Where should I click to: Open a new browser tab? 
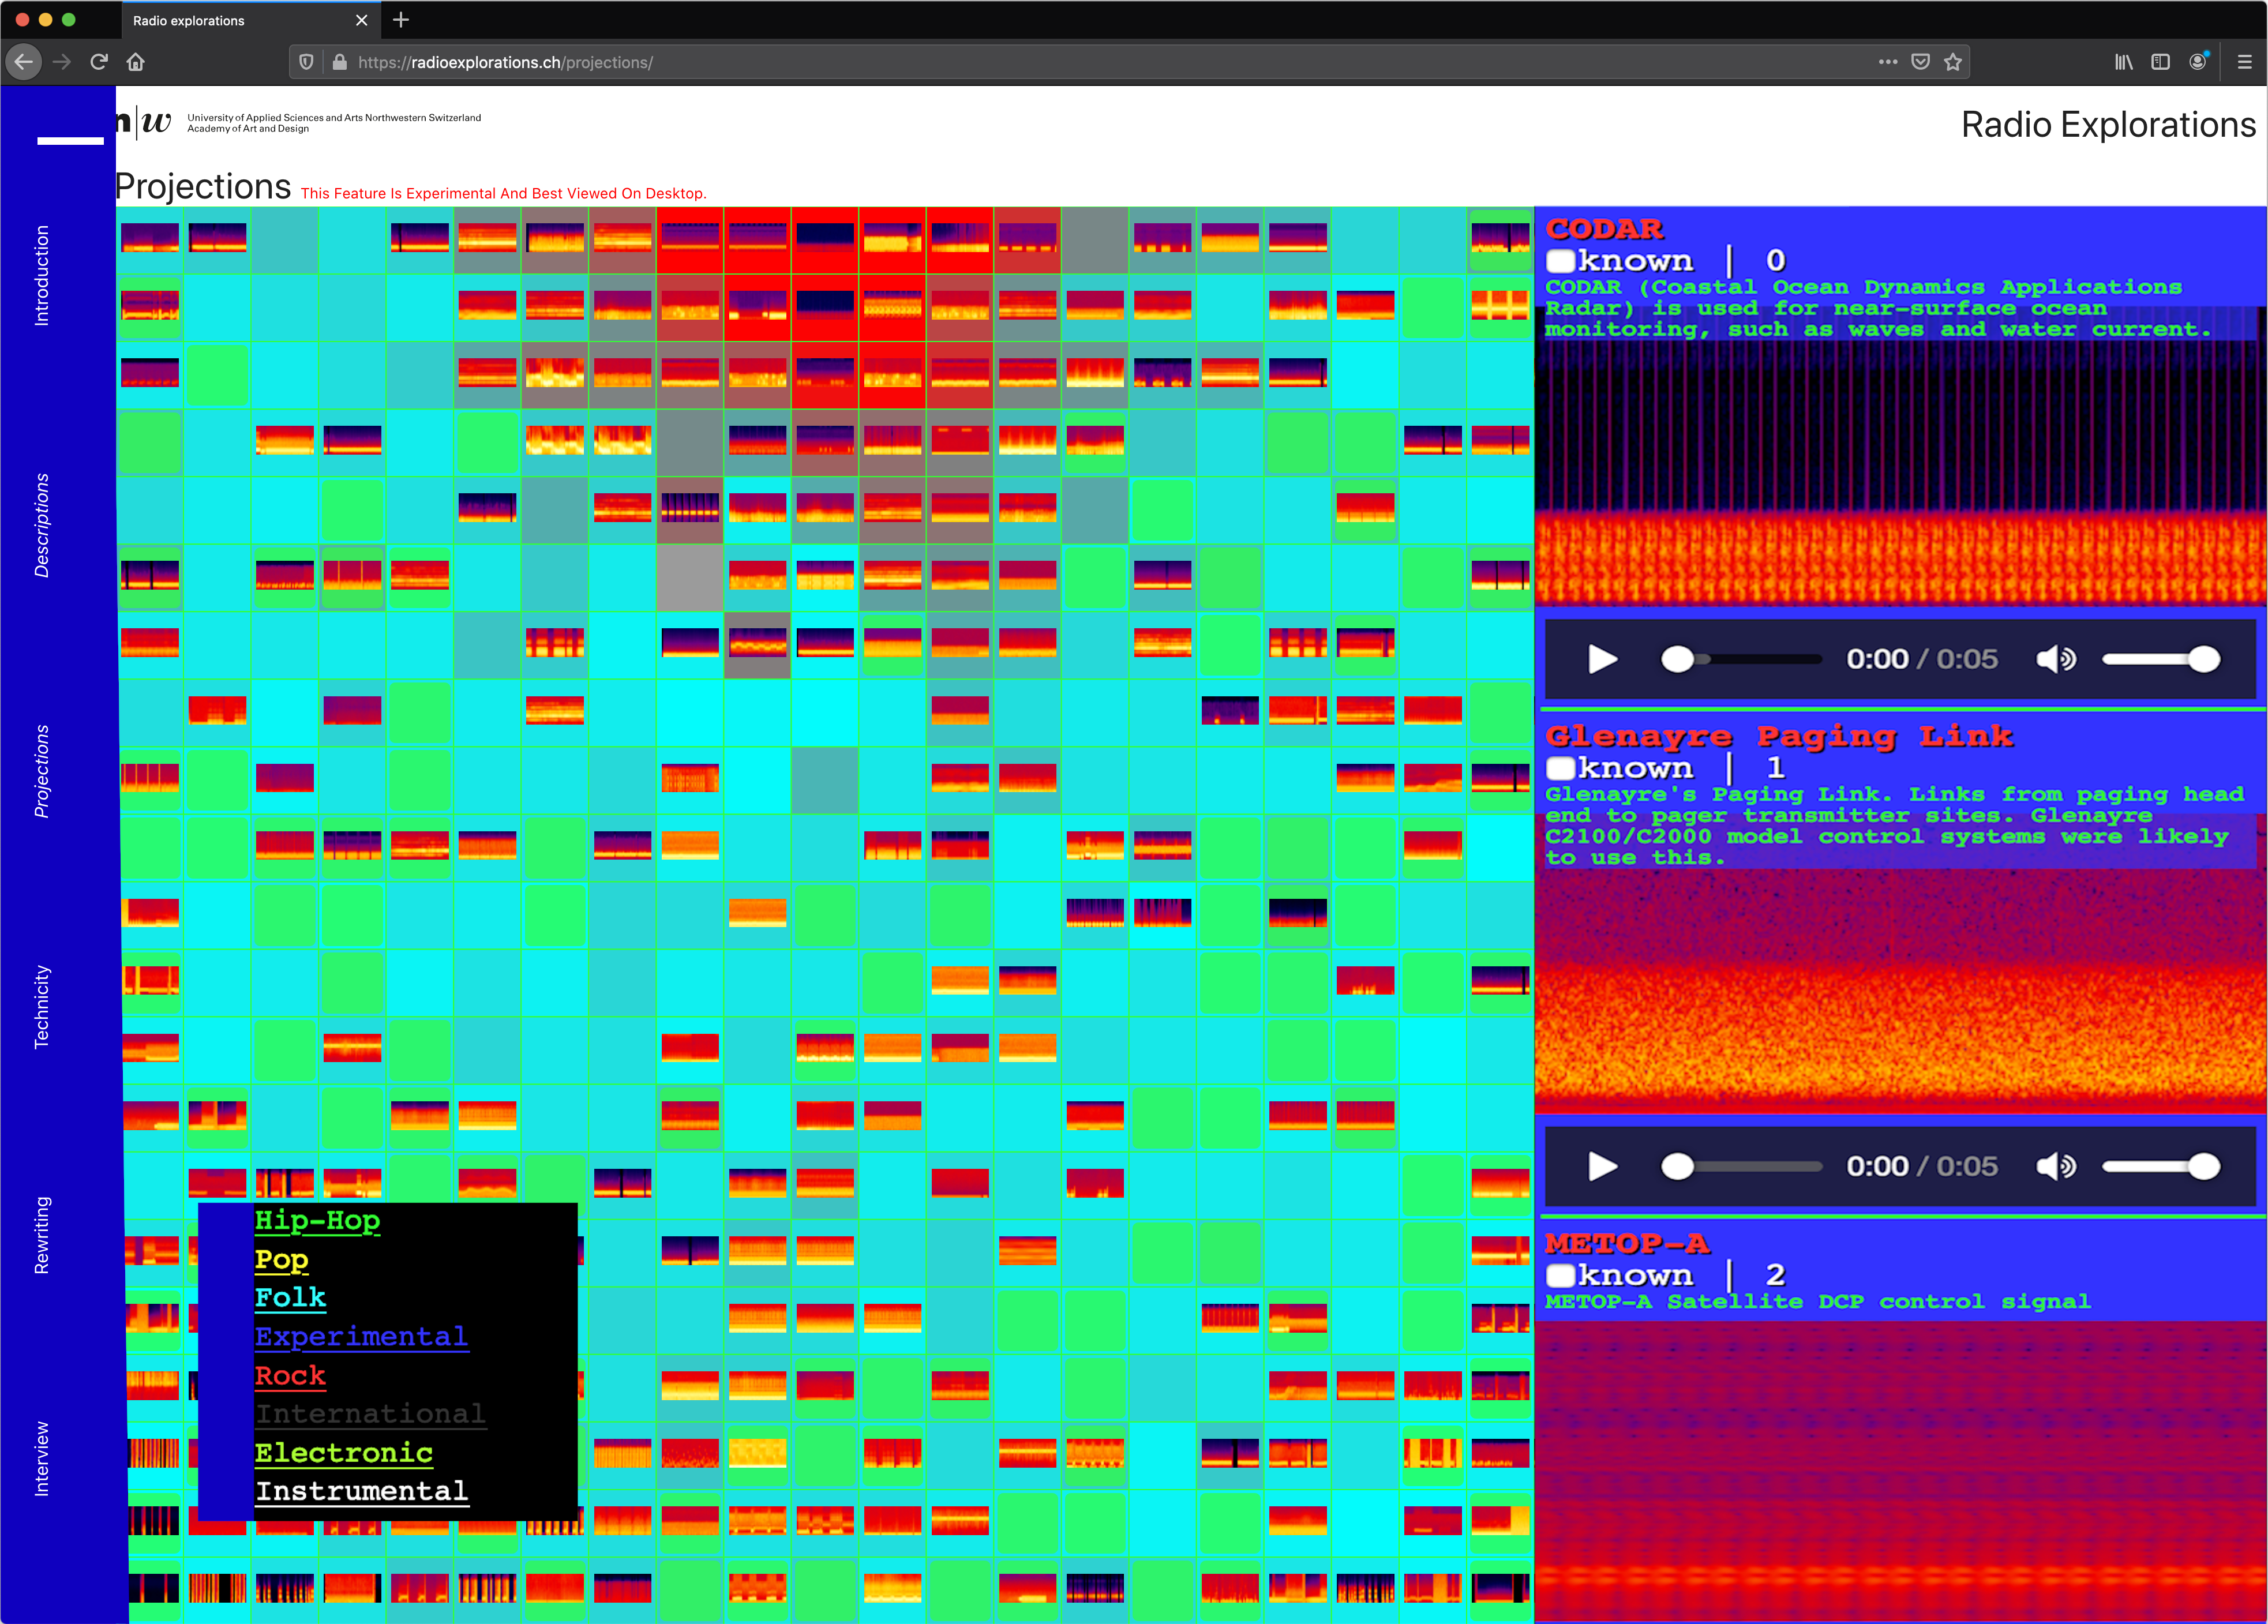tap(401, 20)
